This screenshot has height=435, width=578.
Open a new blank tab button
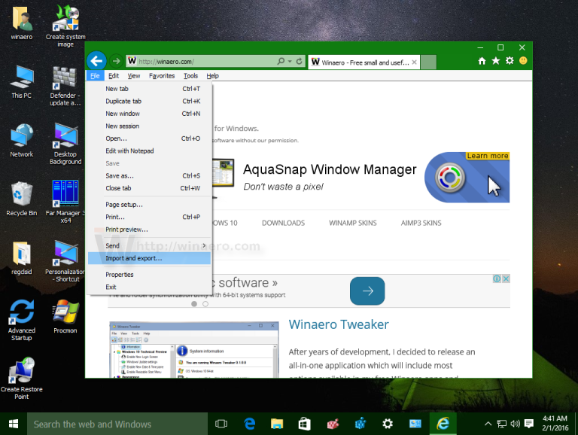[428, 62]
